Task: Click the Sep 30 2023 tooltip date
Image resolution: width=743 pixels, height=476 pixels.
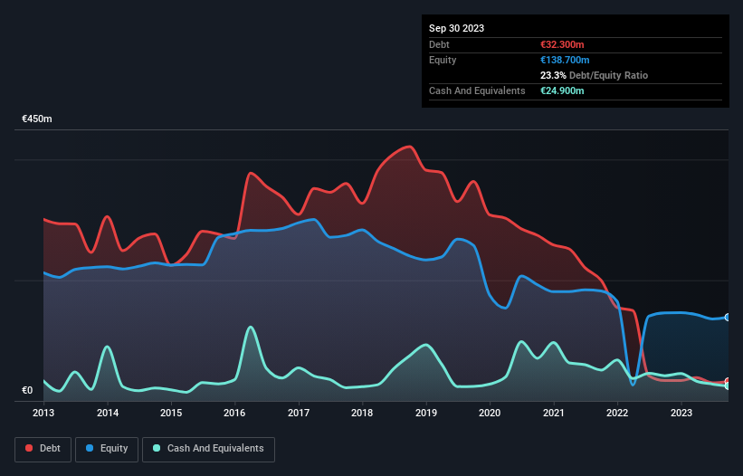Action: [456, 28]
